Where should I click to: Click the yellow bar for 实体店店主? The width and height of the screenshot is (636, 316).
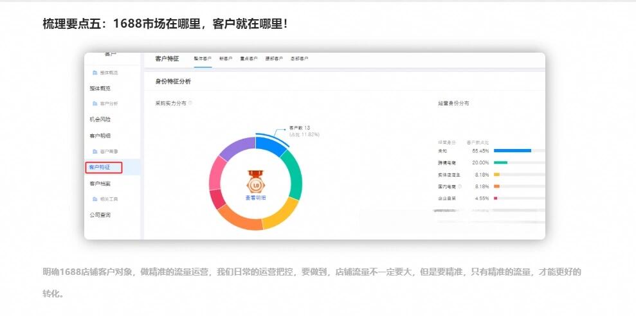point(496,175)
